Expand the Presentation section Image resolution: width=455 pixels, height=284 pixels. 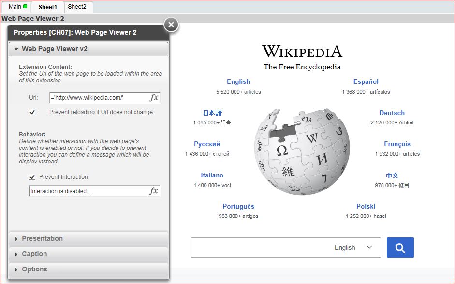(x=88, y=238)
